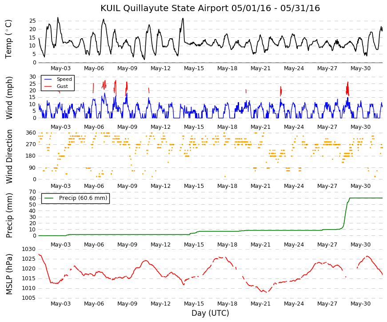Click the Precip (mm) axis label
This screenshot has width=387, height=322.
[x=8, y=215]
